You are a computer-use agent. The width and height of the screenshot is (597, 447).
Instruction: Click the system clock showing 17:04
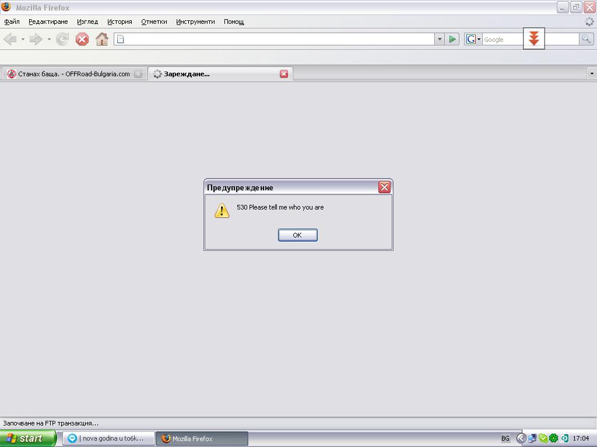point(581,438)
